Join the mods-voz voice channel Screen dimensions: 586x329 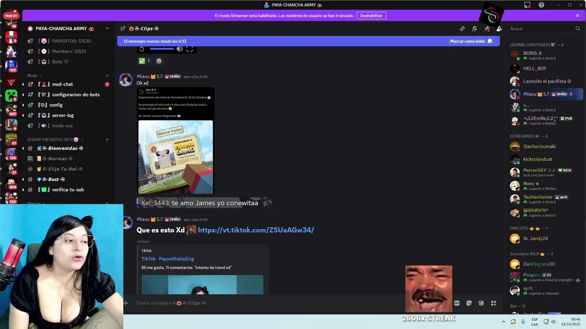tap(69, 126)
